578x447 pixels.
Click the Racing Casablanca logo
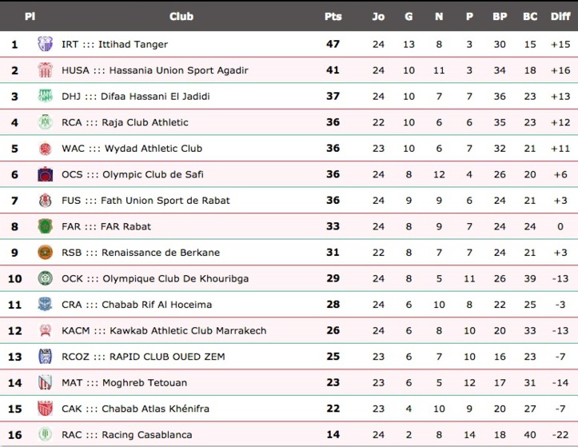pyautogui.click(x=46, y=434)
